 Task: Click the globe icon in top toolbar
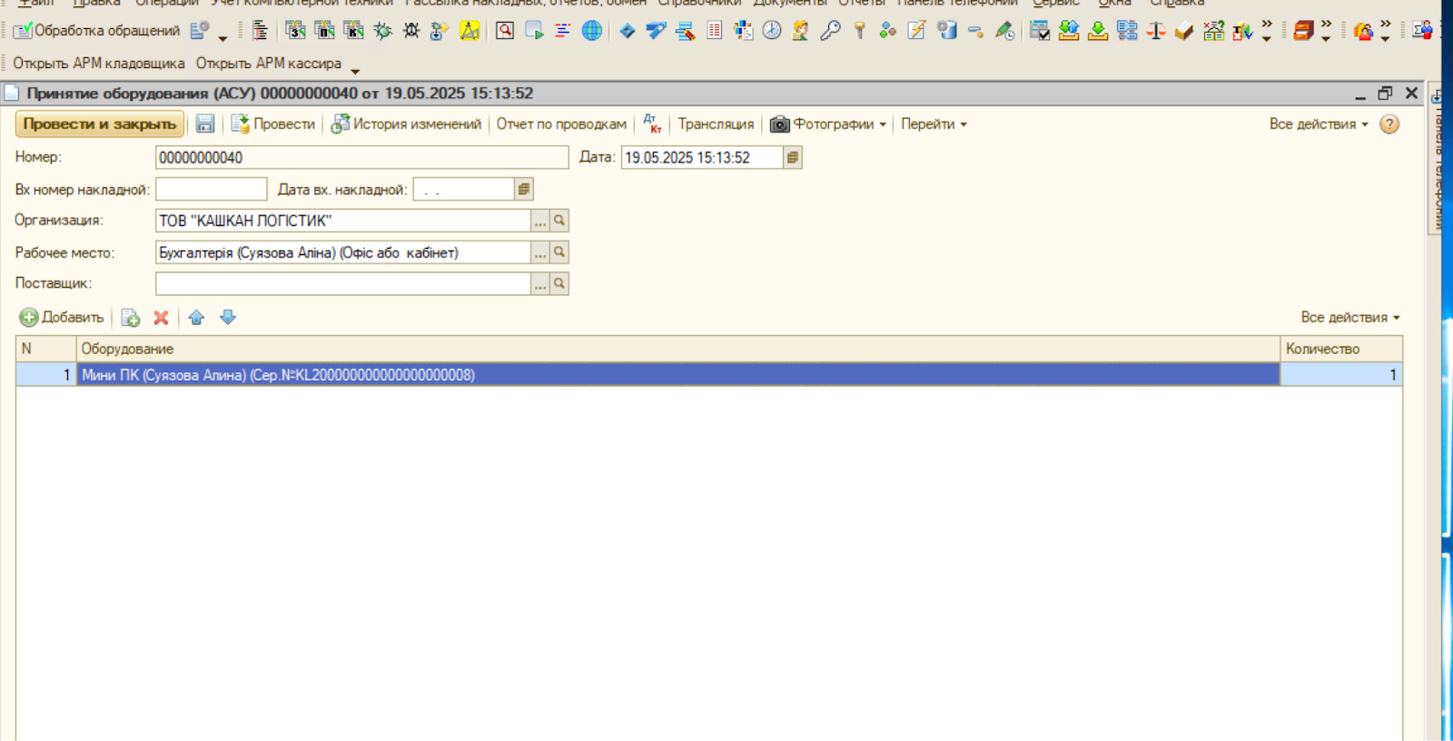[592, 31]
